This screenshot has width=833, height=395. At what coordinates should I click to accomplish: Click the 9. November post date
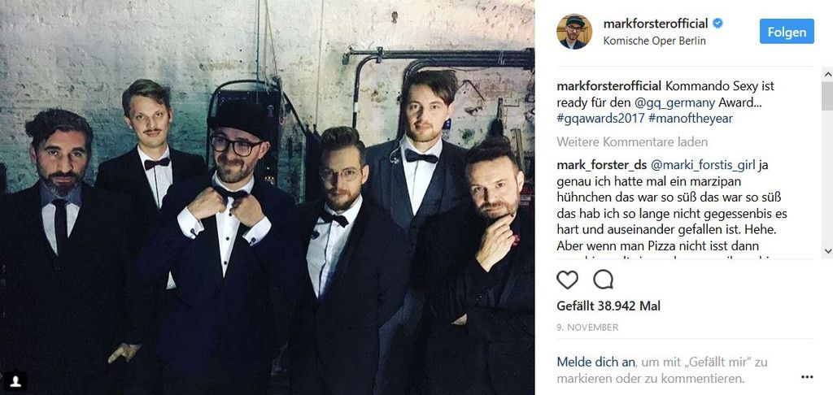(587, 328)
